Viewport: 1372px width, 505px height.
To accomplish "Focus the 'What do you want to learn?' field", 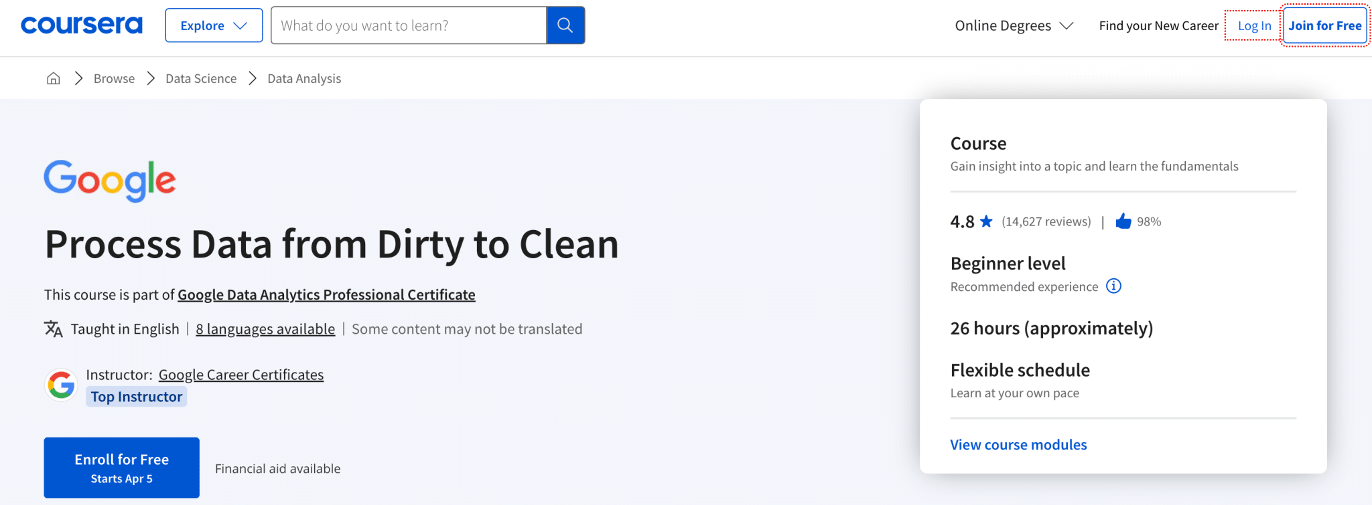I will click(409, 25).
